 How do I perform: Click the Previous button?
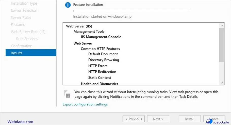(134, 119)
